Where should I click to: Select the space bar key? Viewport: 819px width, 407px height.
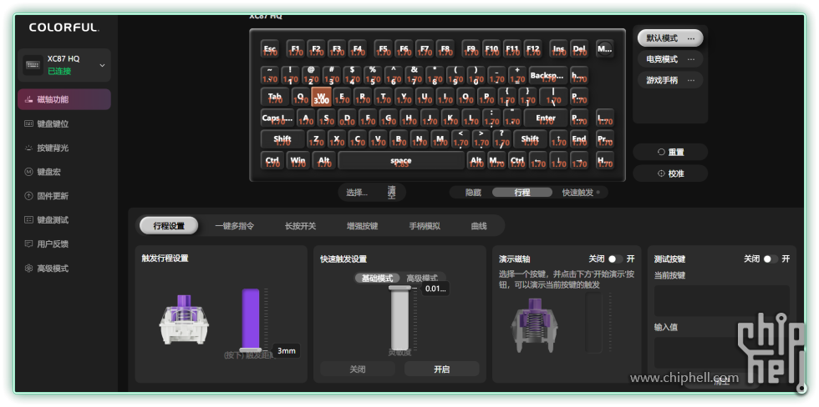pyautogui.click(x=401, y=160)
